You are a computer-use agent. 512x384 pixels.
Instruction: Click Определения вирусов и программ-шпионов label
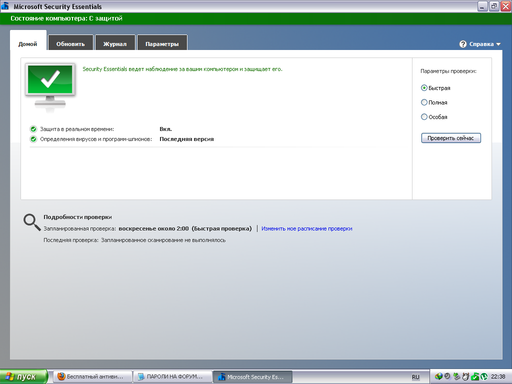tap(96, 139)
